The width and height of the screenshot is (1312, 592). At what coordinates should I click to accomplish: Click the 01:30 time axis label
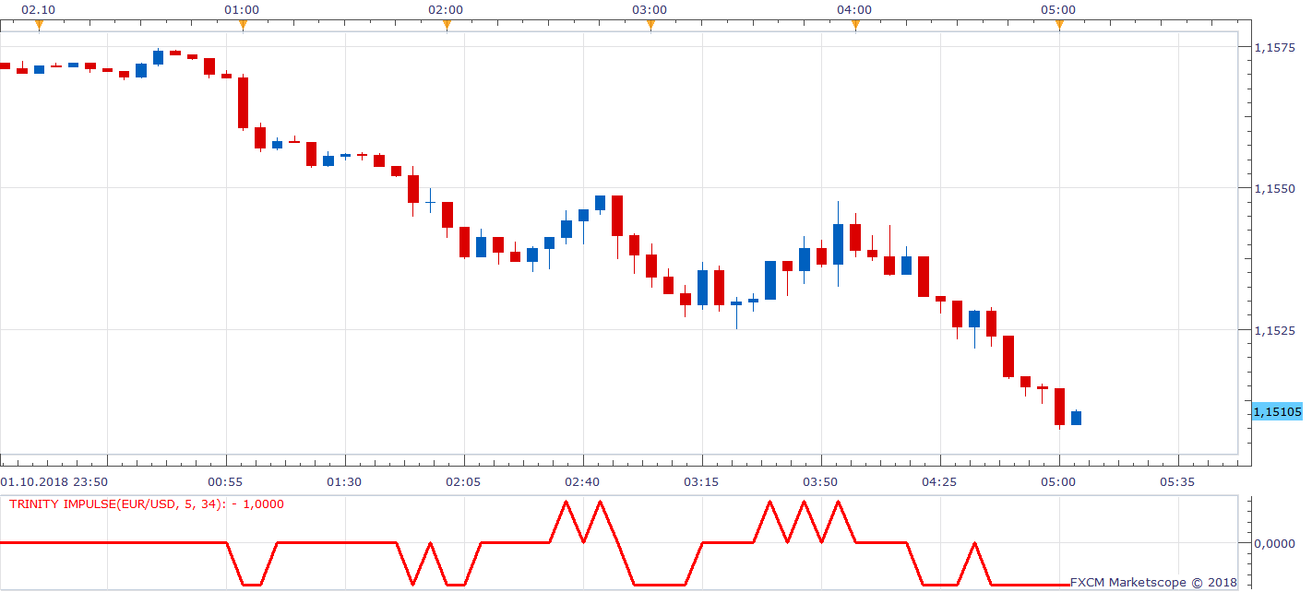pos(345,482)
